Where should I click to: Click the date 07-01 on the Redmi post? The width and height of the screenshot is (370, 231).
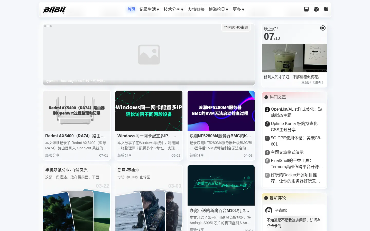[x=104, y=156]
